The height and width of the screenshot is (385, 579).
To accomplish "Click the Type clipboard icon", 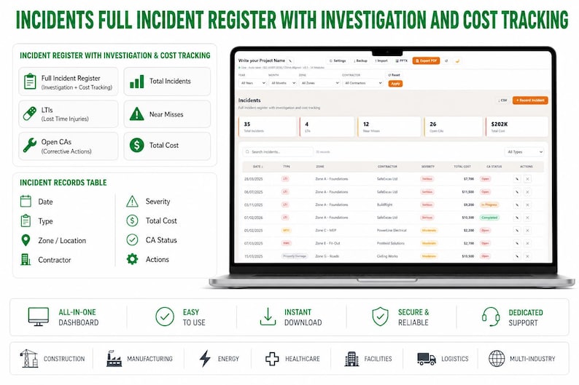I will [x=26, y=221].
